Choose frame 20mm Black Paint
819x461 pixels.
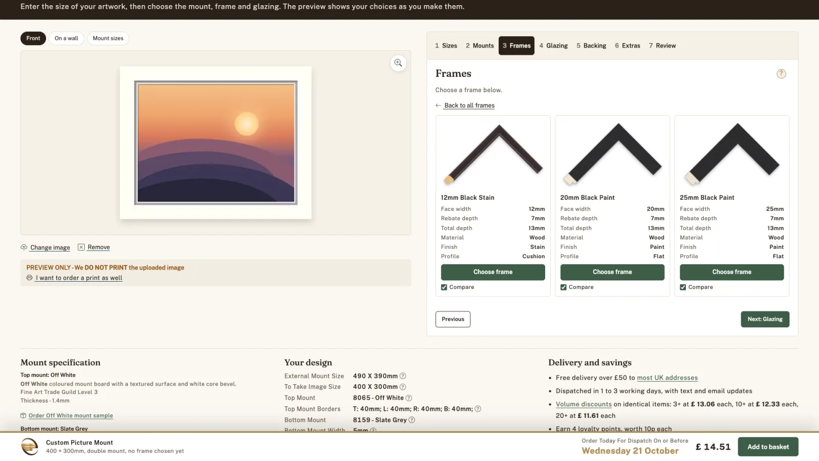point(612,272)
